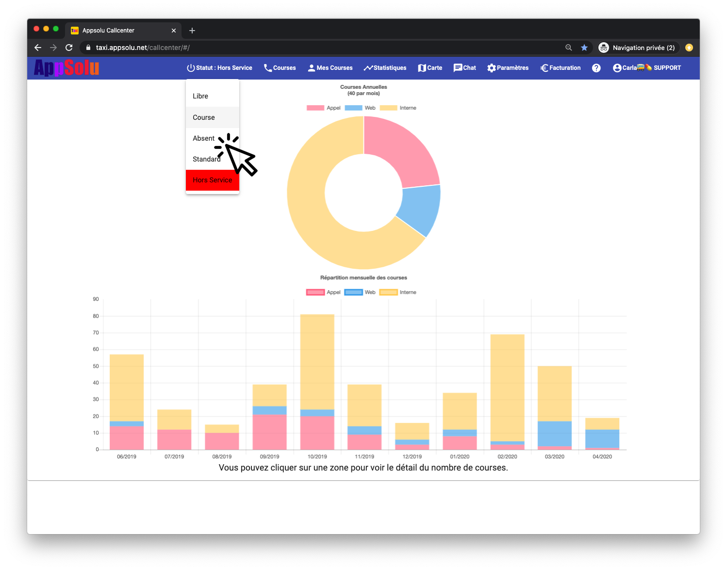Image resolution: width=727 pixels, height=570 pixels.
Task: Toggle Web series in donut chart legend
Action: (360, 108)
